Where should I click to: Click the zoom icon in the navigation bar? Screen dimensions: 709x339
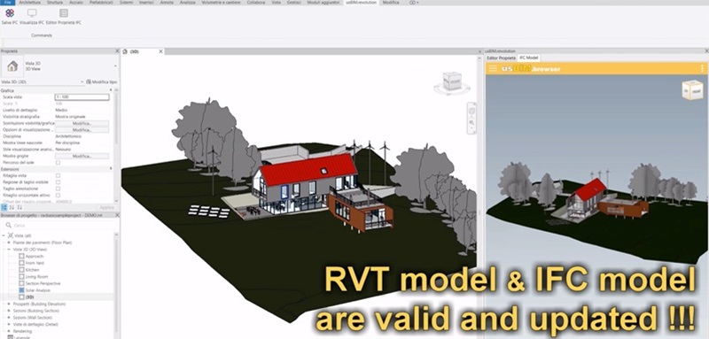coord(471,122)
